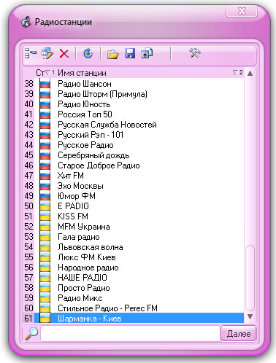
Task: Click the scrollbar down arrow
Action: pyautogui.click(x=250, y=316)
